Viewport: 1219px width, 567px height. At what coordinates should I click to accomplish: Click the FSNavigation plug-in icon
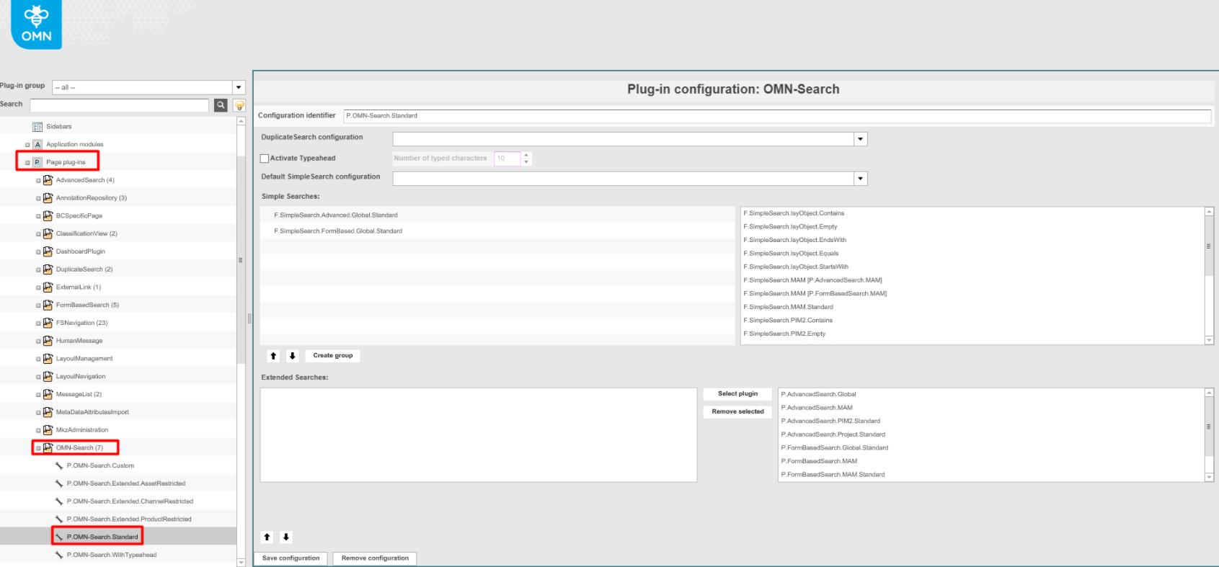(48, 323)
